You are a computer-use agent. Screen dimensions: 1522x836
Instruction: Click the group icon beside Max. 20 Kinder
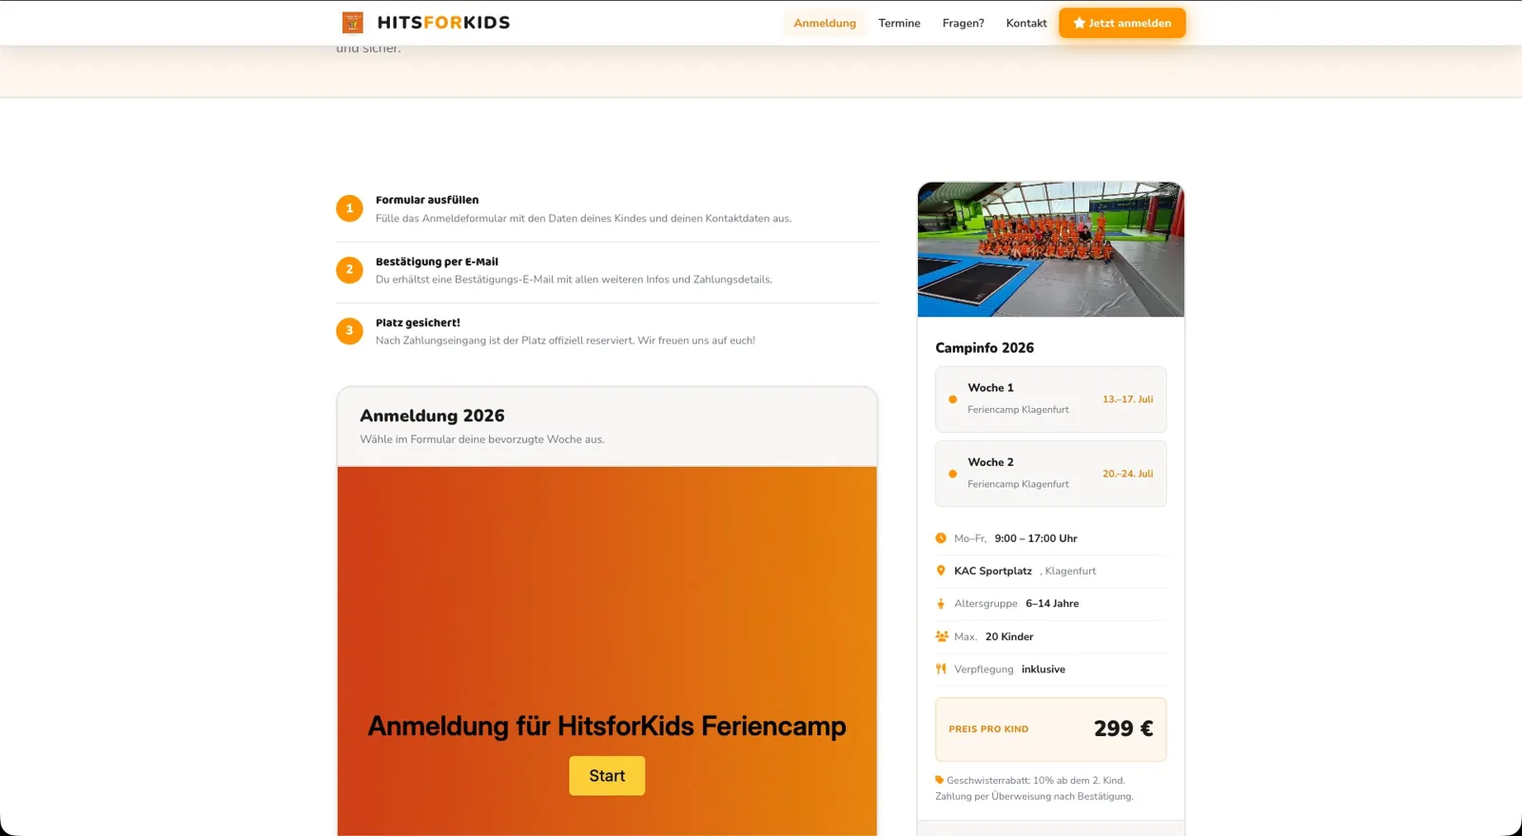click(x=942, y=636)
